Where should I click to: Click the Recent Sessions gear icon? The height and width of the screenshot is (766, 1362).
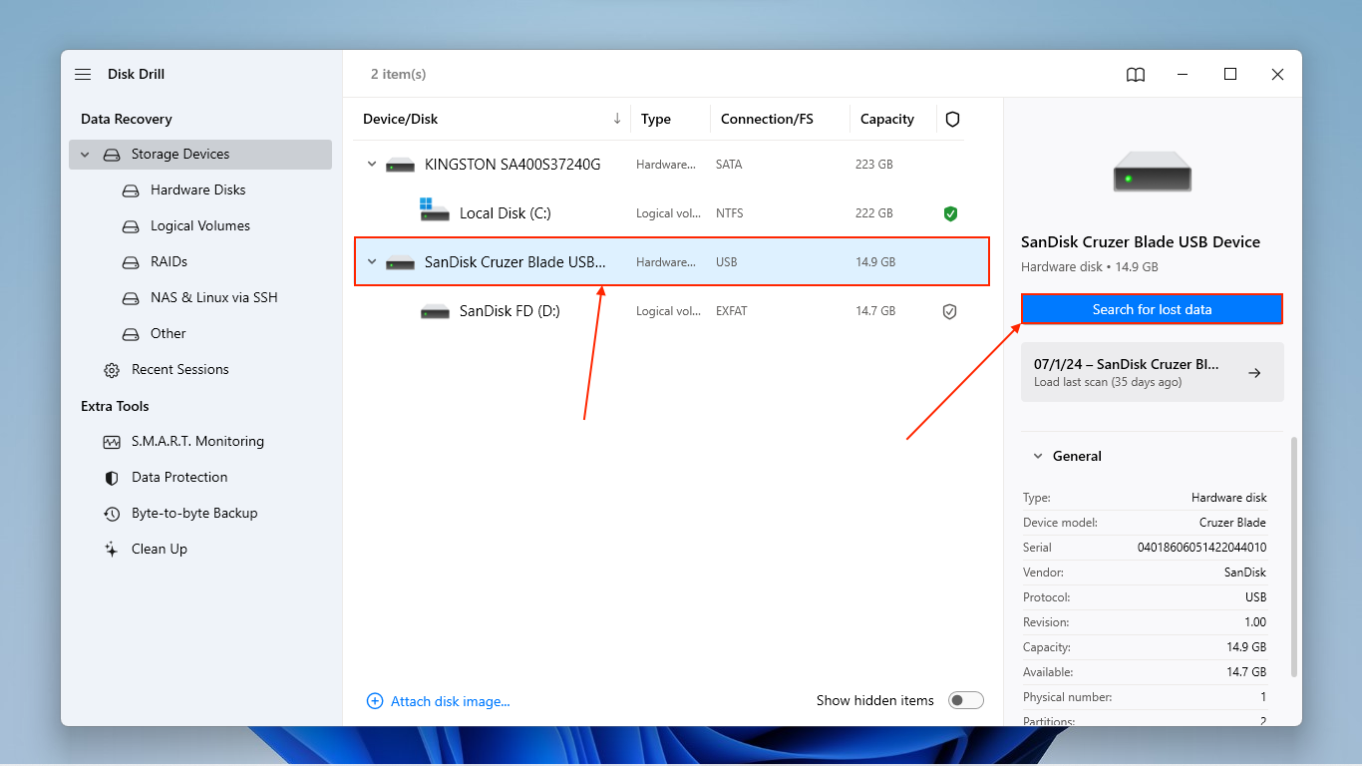click(x=112, y=370)
